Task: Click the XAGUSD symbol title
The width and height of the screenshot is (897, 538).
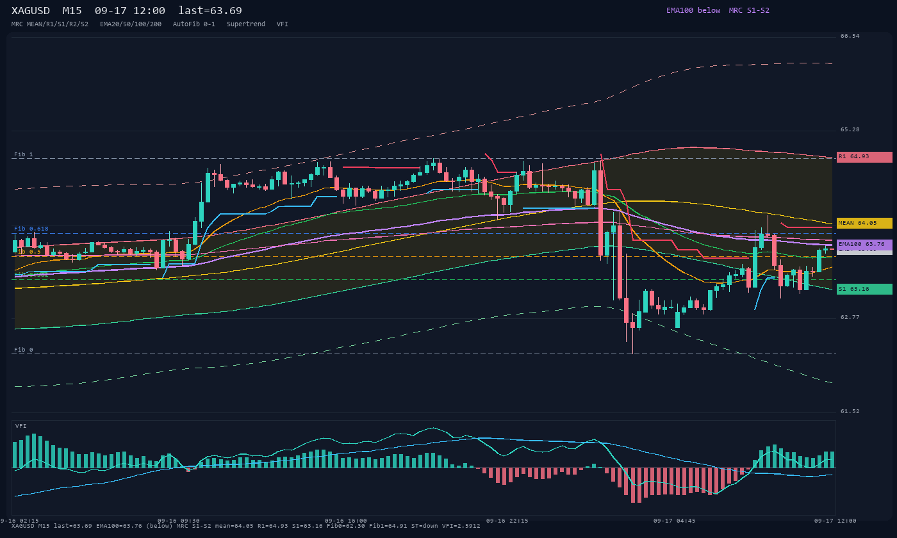Action: click(x=33, y=11)
